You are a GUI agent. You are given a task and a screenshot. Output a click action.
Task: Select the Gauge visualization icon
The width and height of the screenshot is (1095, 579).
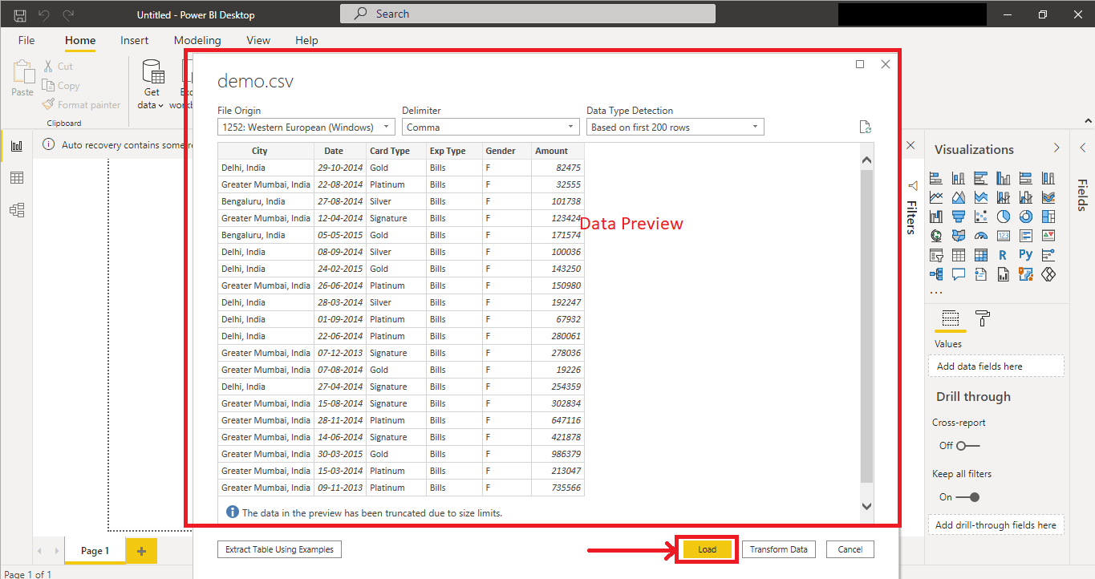tap(982, 235)
